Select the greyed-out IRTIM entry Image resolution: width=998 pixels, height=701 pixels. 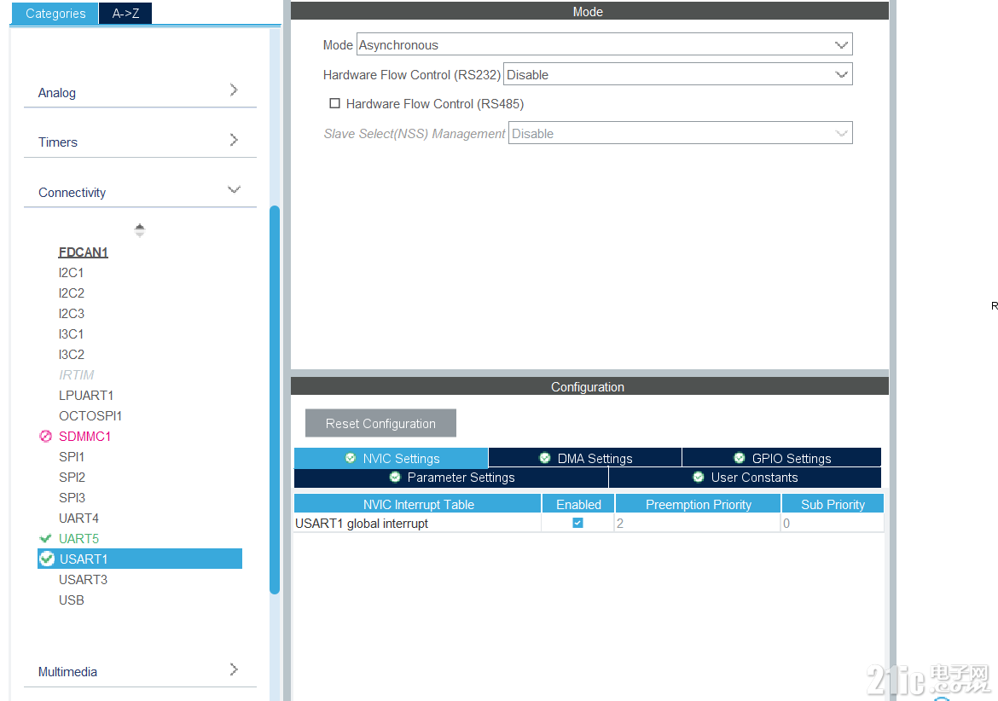[77, 374]
